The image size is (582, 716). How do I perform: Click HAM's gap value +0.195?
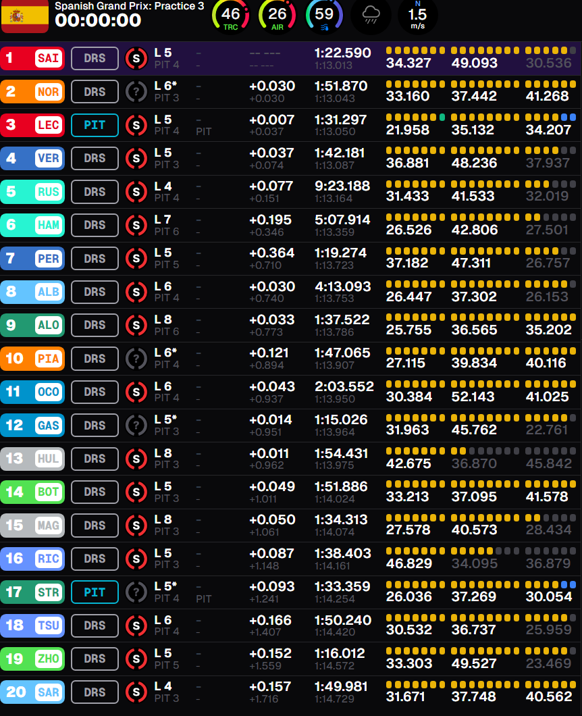(270, 220)
